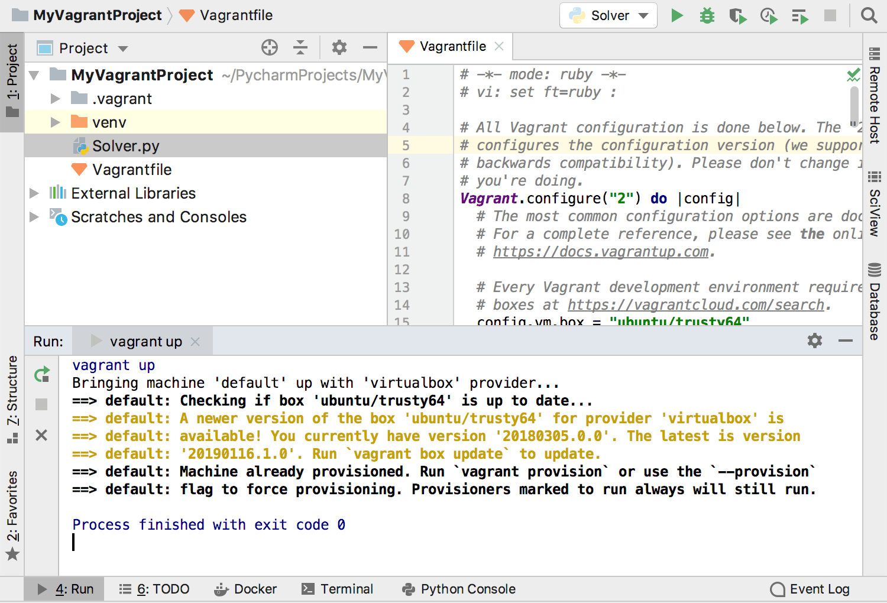887x603 pixels.
Task: Open the Solver run configurations dropdown
Action: point(608,15)
